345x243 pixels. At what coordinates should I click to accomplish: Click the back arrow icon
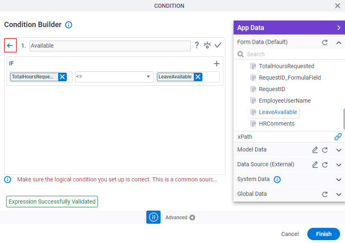pyautogui.click(x=10, y=46)
